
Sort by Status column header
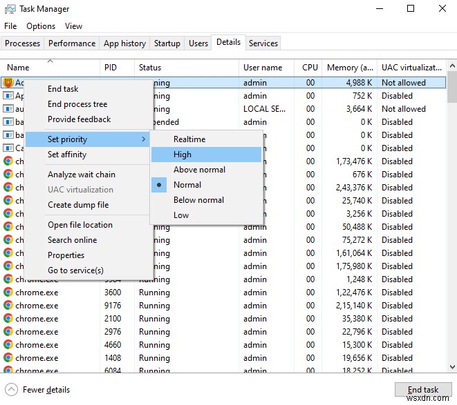(x=187, y=68)
